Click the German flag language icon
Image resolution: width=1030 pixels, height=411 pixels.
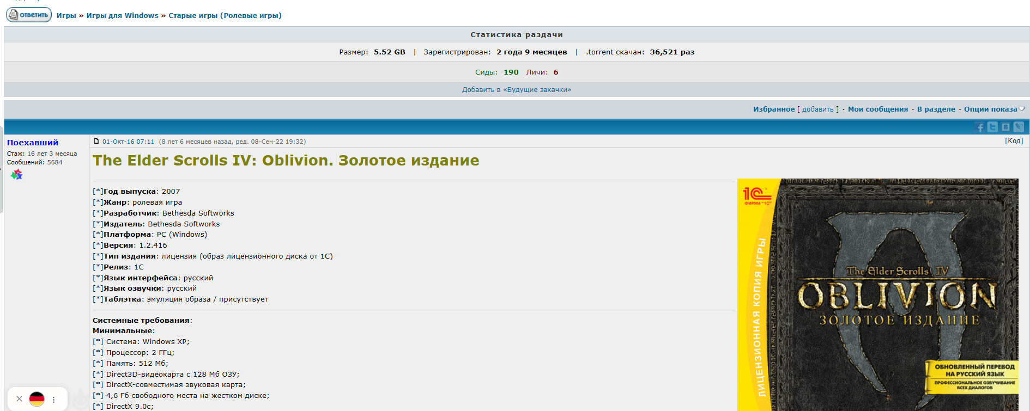[37, 399]
